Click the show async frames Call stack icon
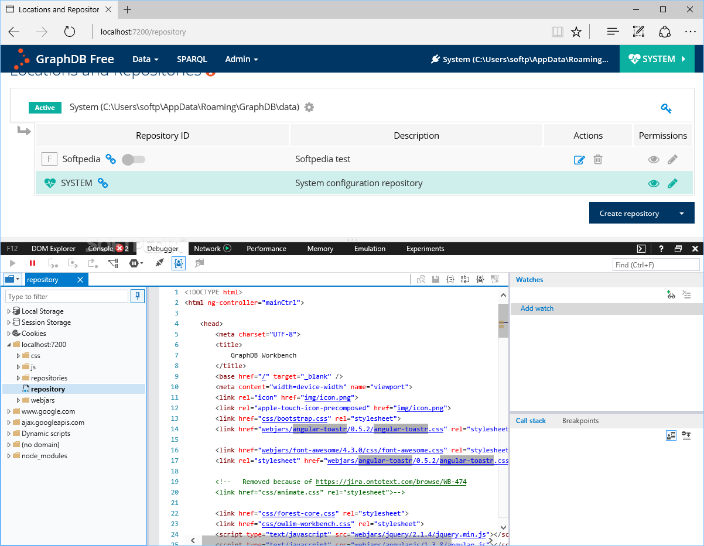This screenshot has height=546, width=704. (687, 435)
